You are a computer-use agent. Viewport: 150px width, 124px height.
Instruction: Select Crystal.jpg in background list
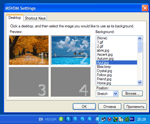[117, 71]
